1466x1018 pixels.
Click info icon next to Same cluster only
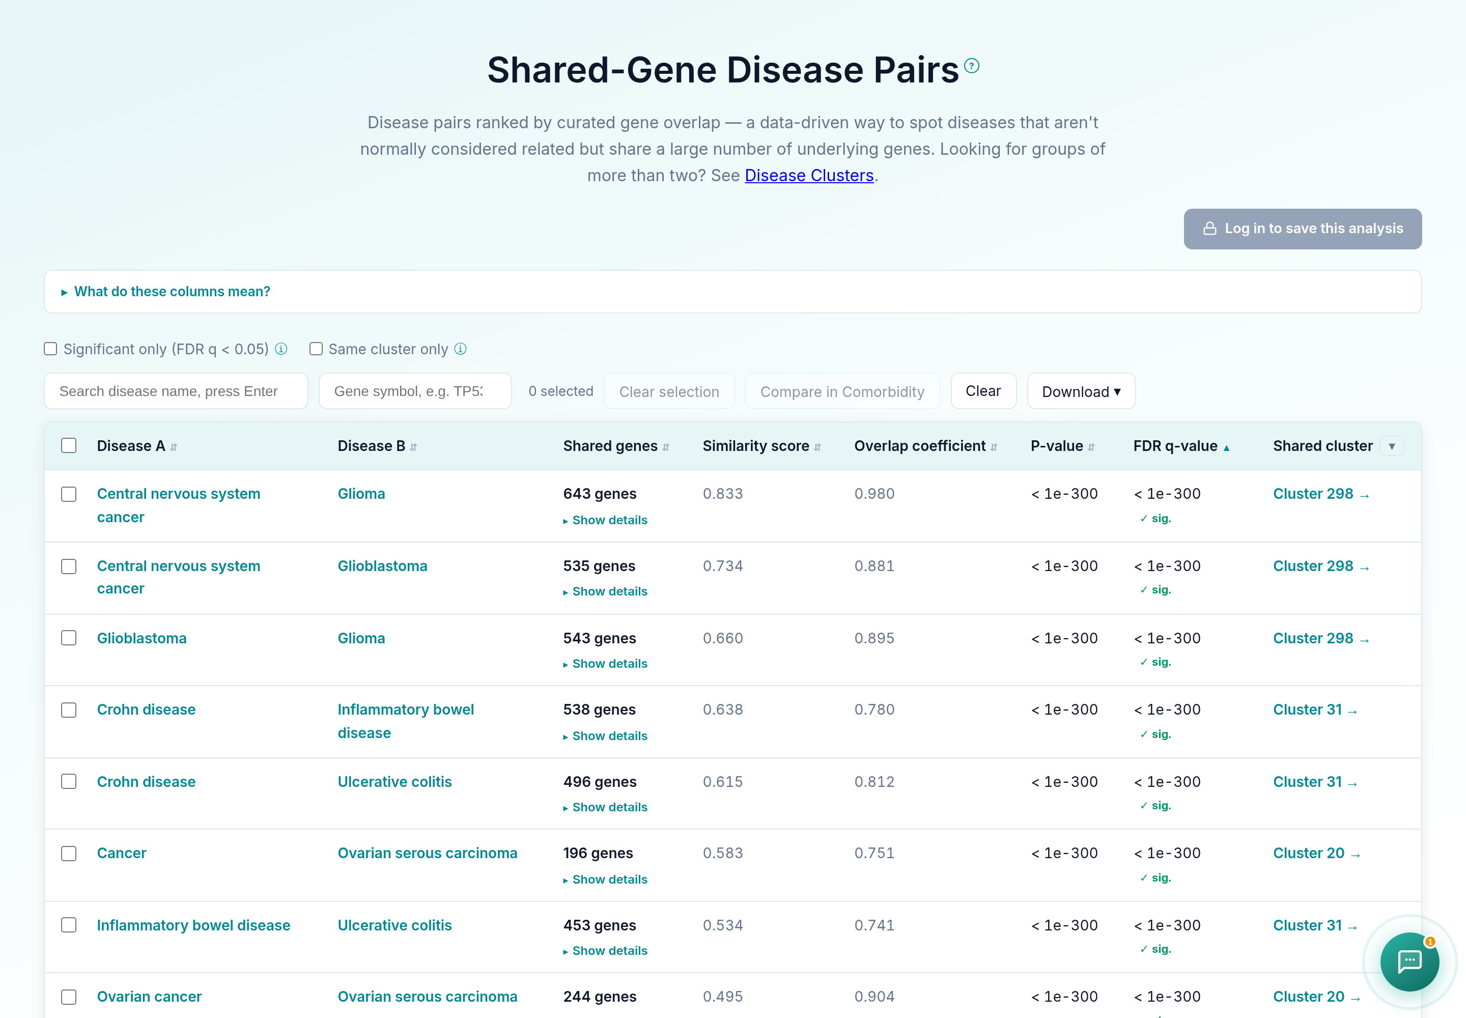[460, 349]
